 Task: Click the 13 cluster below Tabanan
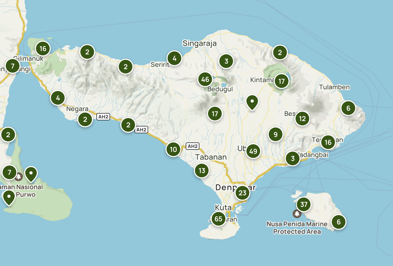click(202, 171)
